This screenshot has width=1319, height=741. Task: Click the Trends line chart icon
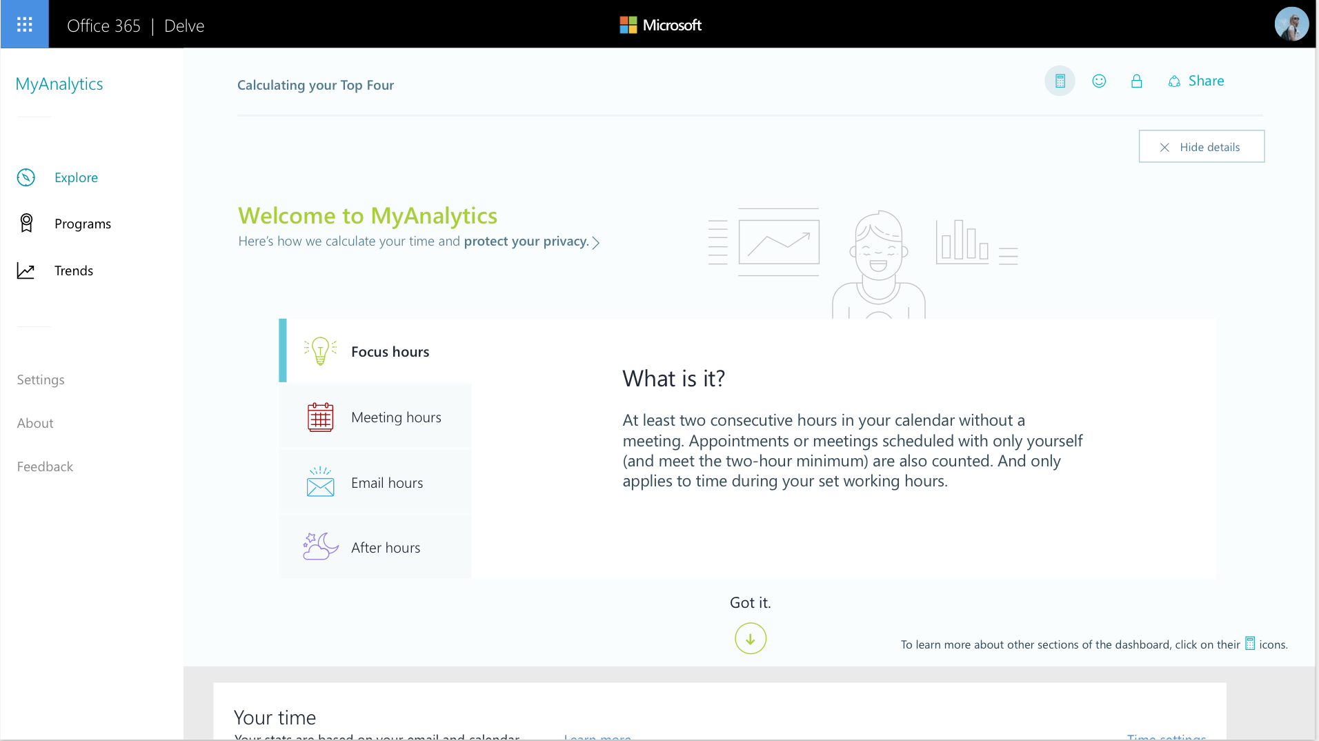click(26, 271)
